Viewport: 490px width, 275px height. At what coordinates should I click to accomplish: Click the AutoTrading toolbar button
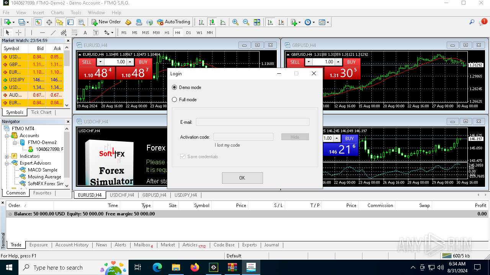(x=173, y=22)
